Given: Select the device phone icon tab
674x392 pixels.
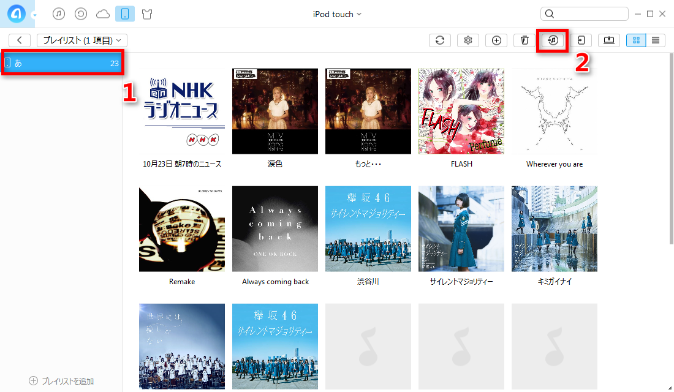Looking at the screenshot, I should (124, 14).
